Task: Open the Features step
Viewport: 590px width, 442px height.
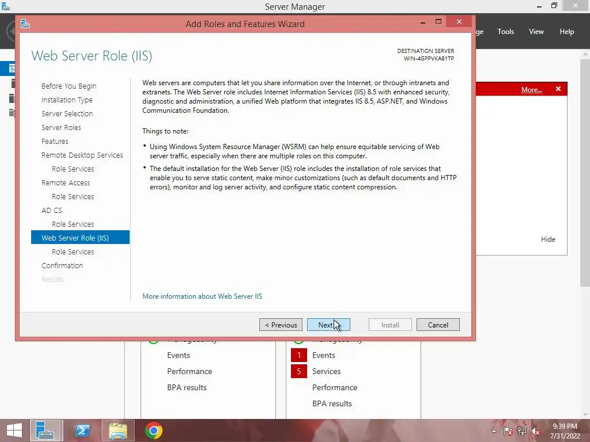Action: point(55,142)
